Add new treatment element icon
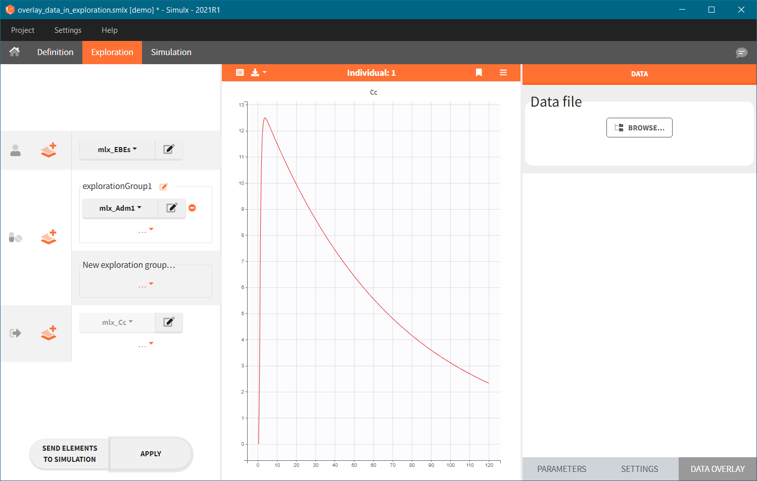Viewport: 757px width, 481px height. pyautogui.click(x=49, y=237)
